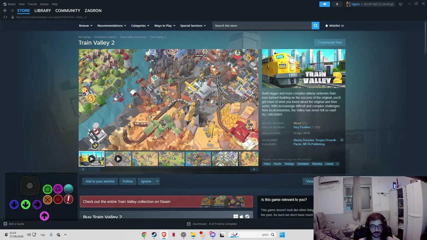Click inside the Search the store field
The height and width of the screenshot is (240, 427).
[x=262, y=26]
